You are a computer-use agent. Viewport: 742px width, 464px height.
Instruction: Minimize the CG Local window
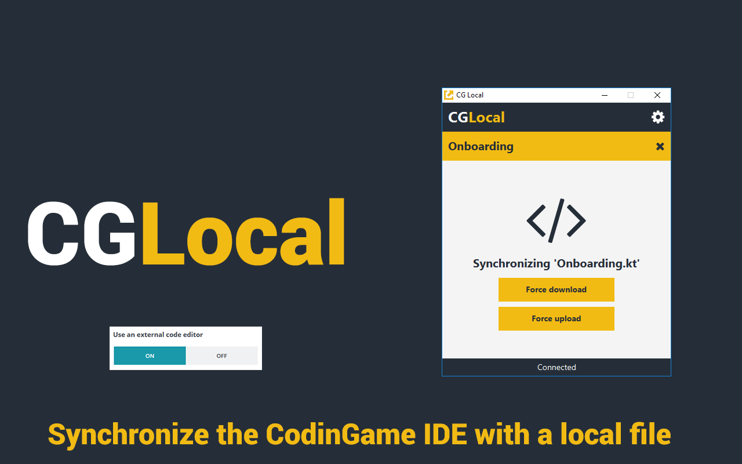point(605,95)
